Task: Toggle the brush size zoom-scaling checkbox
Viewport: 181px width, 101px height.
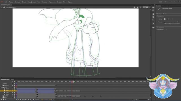Action: click(164, 24)
